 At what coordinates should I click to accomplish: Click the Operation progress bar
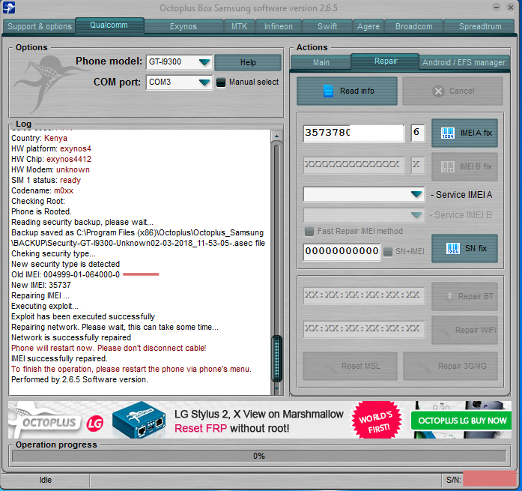259,456
